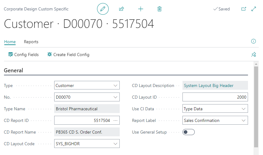Image resolution: width=263 pixels, height=155 pixels.
Task: Click the CD Report ID value 5517504
Action: [102, 120]
